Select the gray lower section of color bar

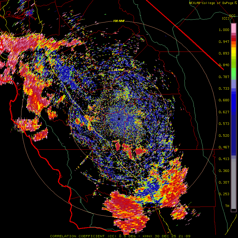pyautogui.click(x=234, y=184)
